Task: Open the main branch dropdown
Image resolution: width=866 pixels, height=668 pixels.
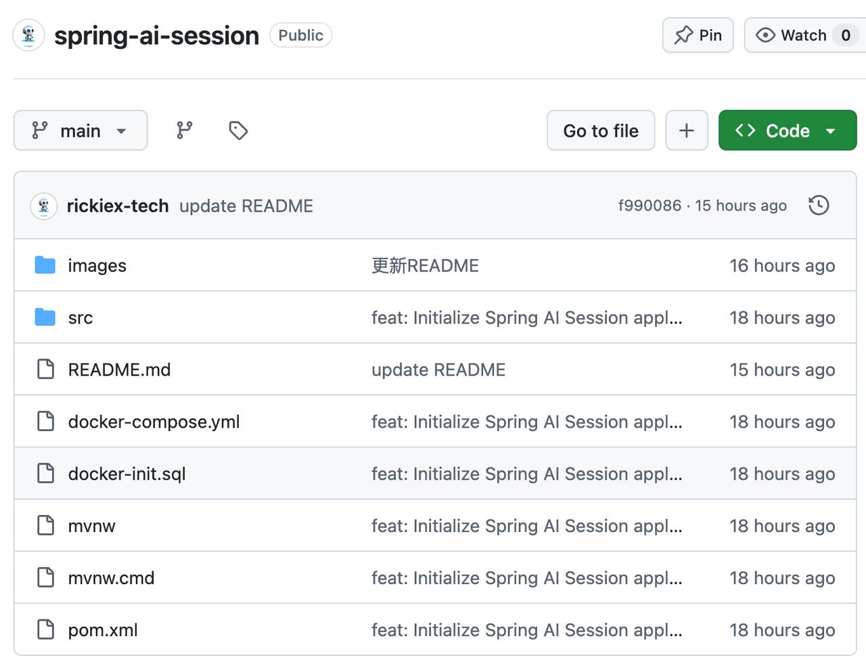Action: [x=81, y=130]
